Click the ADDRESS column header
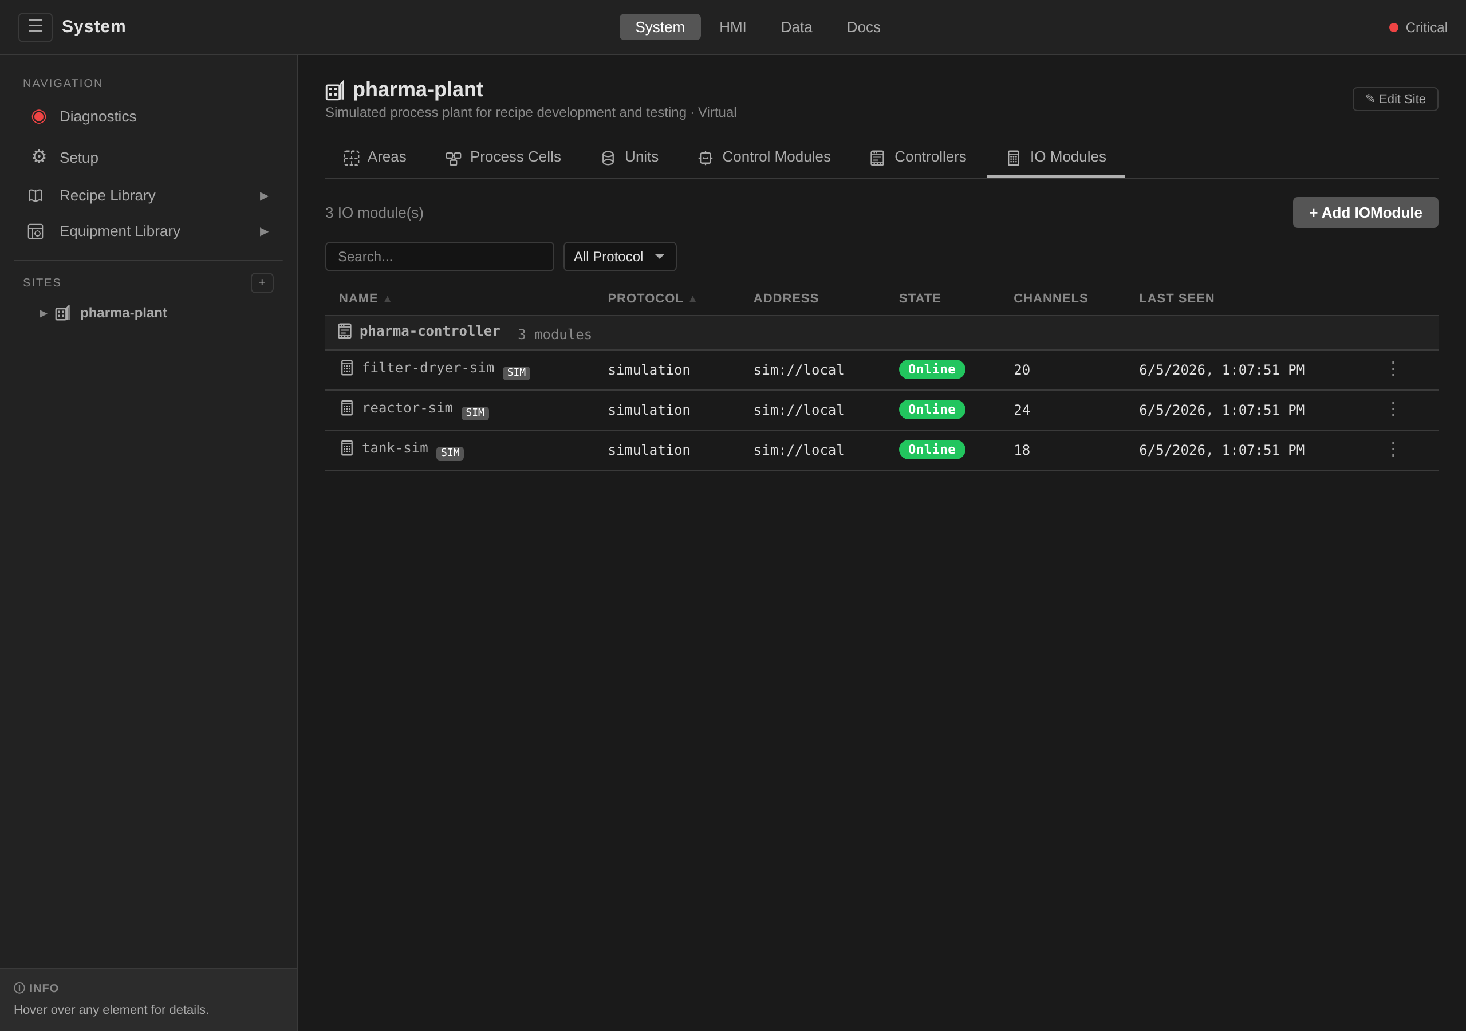 (x=785, y=298)
